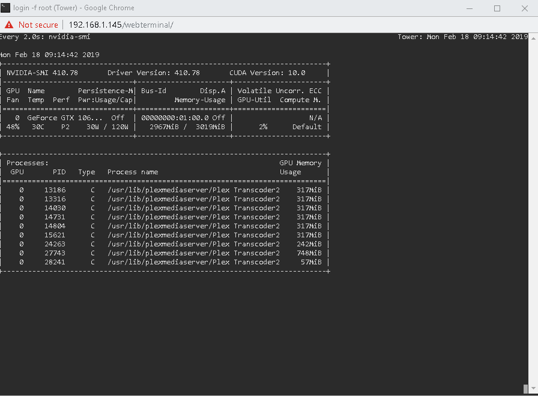Click the "Processes:" heading
Screen dimensions: 538x396
[x=28, y=163]
